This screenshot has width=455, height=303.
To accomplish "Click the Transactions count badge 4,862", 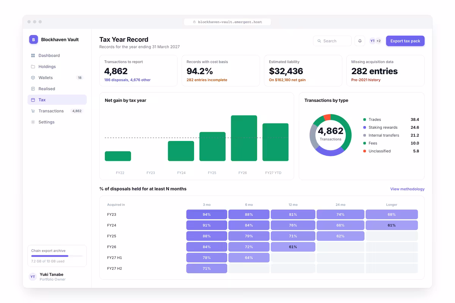I will click(x=77, y=111).
